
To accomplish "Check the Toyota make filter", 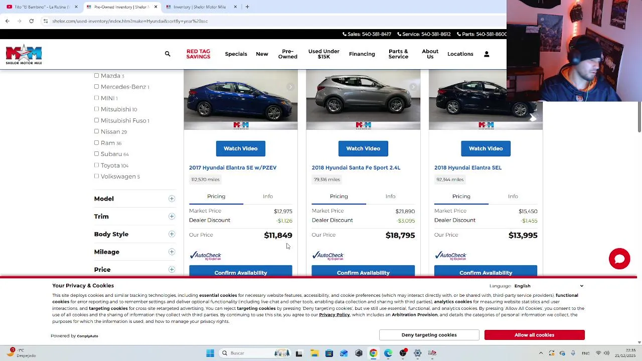I will pos(96,165).
